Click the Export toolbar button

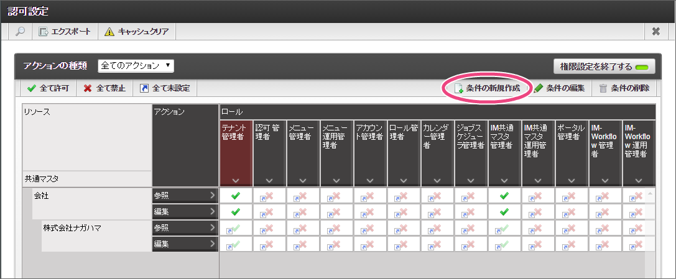tap(65, 32)
